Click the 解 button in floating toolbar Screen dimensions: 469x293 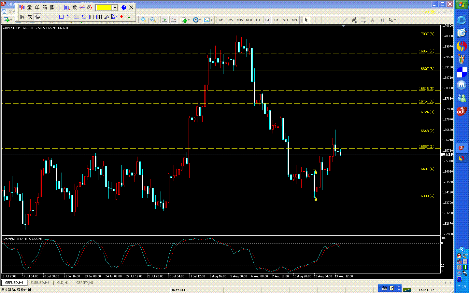(x=22, y=17)
